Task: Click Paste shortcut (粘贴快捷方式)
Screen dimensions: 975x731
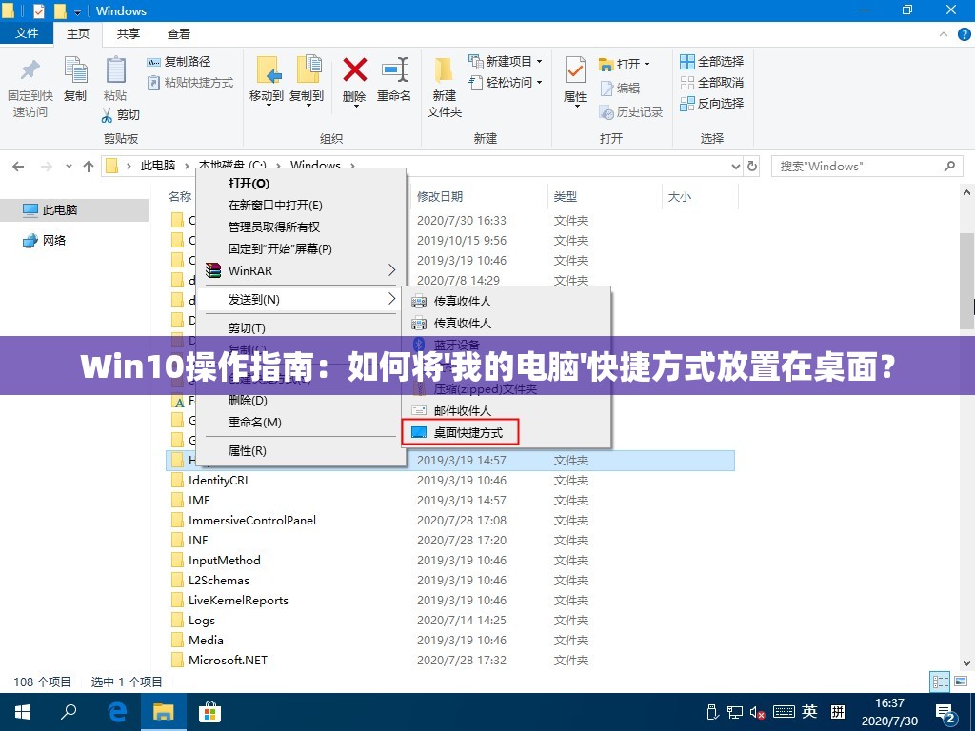Action: click(x=190, y=82)
